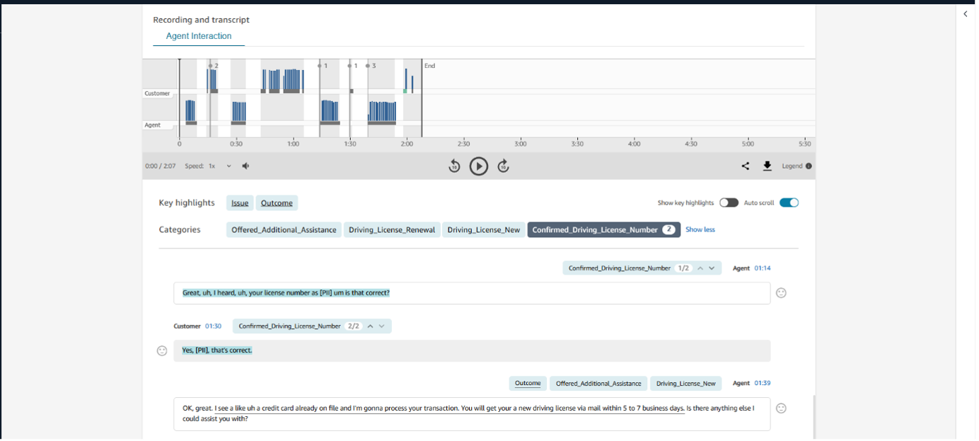Viewport: 979px width, 441px height.
Task: Skip forward 10 seconds in recording
Action: (503, 166)
